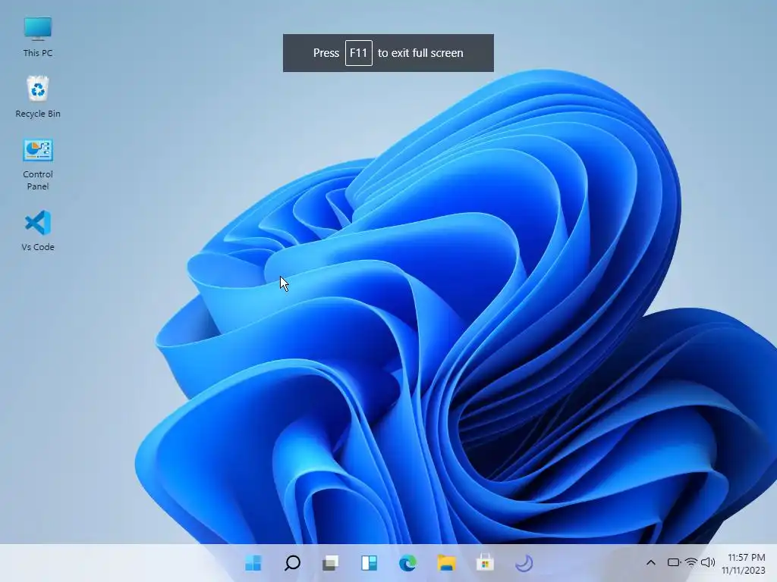Viewport: 777px width, 582px height.
Task: Expand hidden system tray icons chevron
Action: pos(651,563)
